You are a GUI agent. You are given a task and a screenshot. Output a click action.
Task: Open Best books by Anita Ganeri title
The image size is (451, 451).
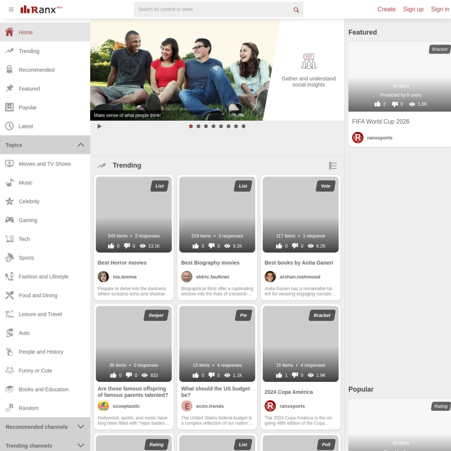pos(299,263)
